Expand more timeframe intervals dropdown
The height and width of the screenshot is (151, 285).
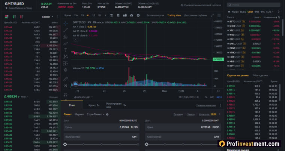[x=106, y=15]
